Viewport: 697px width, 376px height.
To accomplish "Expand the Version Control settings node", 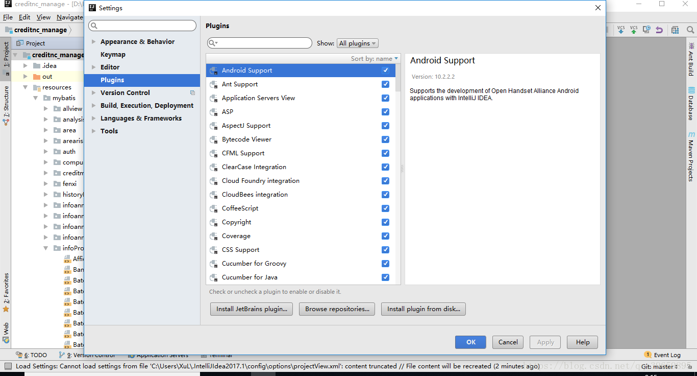I will 93,93.
